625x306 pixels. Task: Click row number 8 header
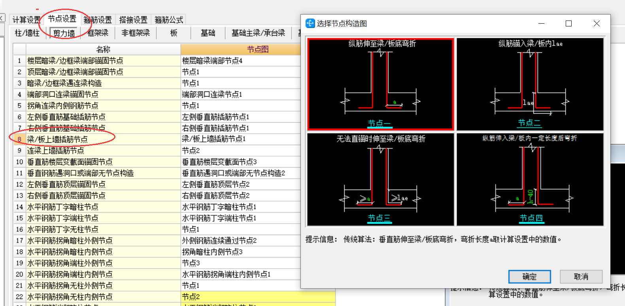[x=19, y=139]
